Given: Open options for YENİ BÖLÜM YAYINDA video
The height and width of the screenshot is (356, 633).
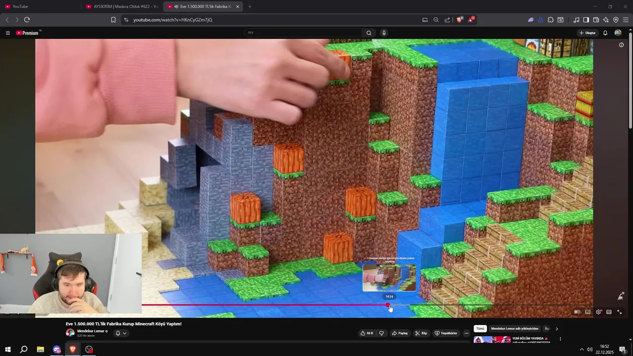Looking at the screenshot, I should coord(560,339).
